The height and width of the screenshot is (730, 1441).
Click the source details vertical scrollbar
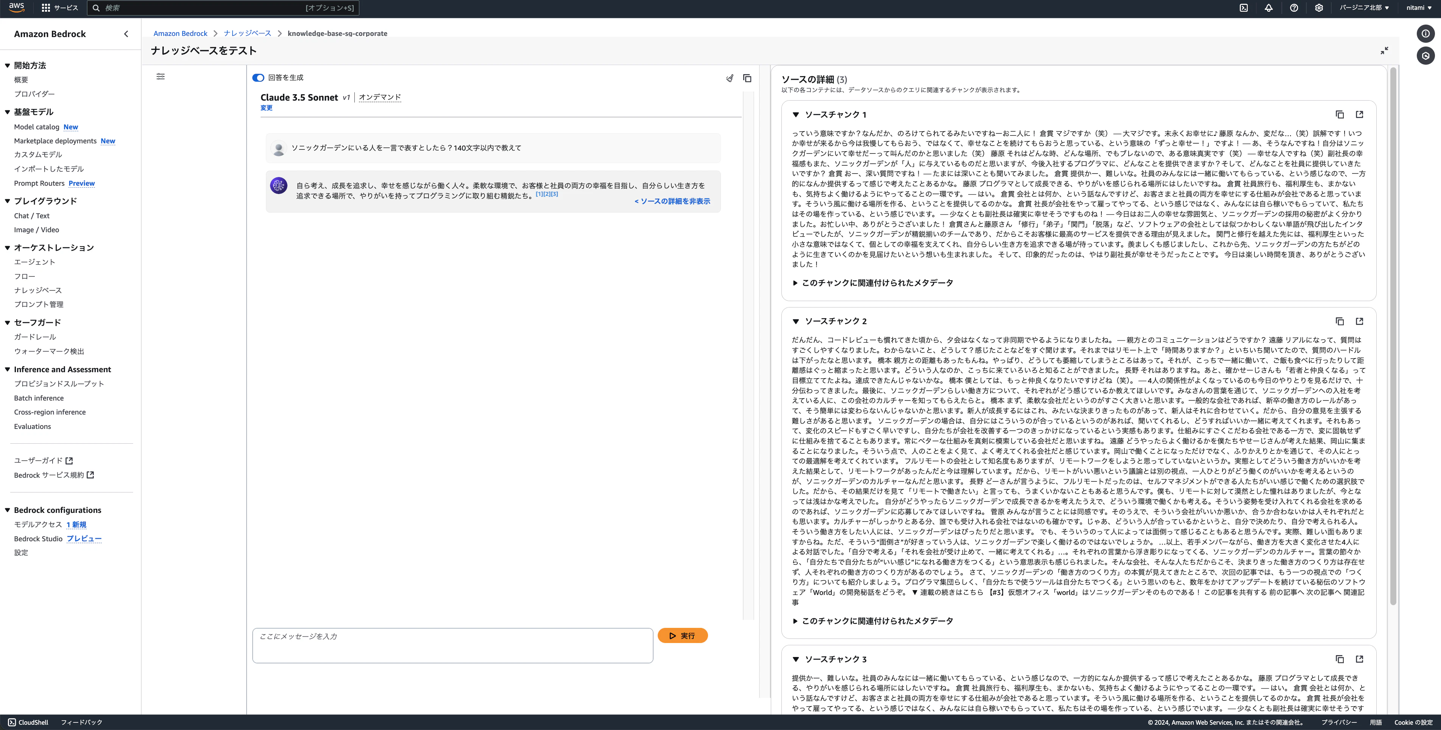(1393, 335)
